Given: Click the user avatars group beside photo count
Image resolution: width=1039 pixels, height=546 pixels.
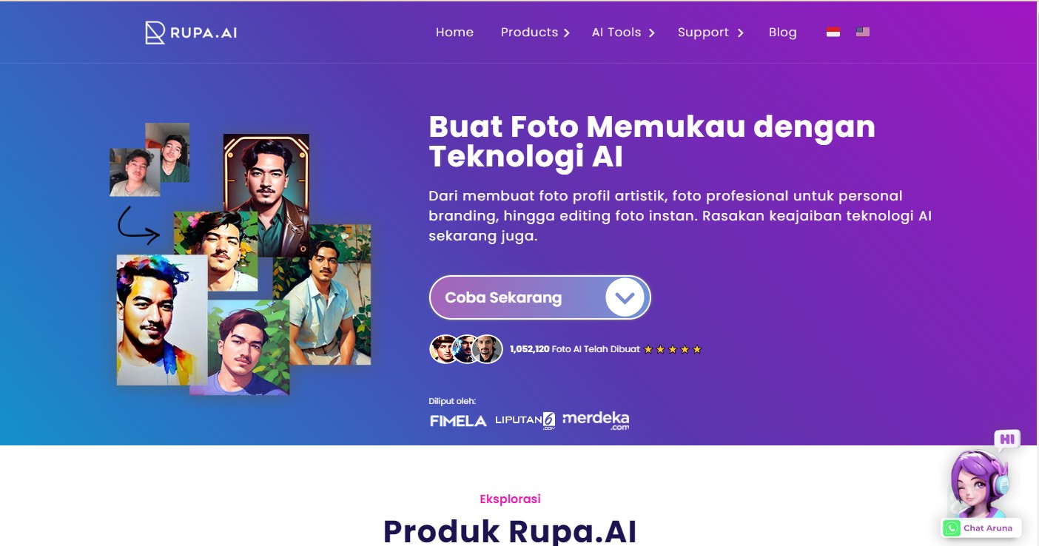Looking at the screenshot, I should (466, 349).
